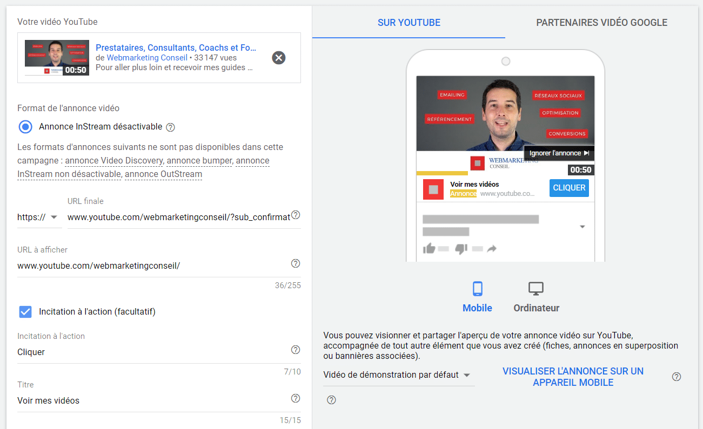Uncheck the Incitation à l'action checkbox
Image resolution: width=703 pixels, height=429 pixels.
[x=25, y=311]
